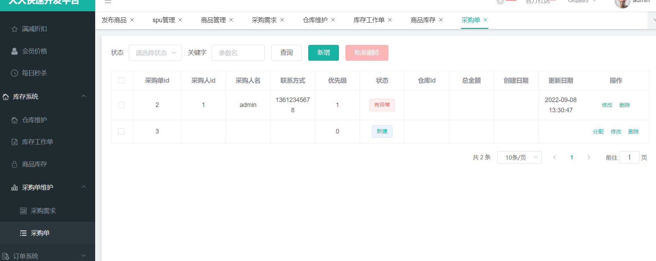Switch to the 仓库维护 tab
The width and height of the screenshot is (656, 261).
pos(315,20)
